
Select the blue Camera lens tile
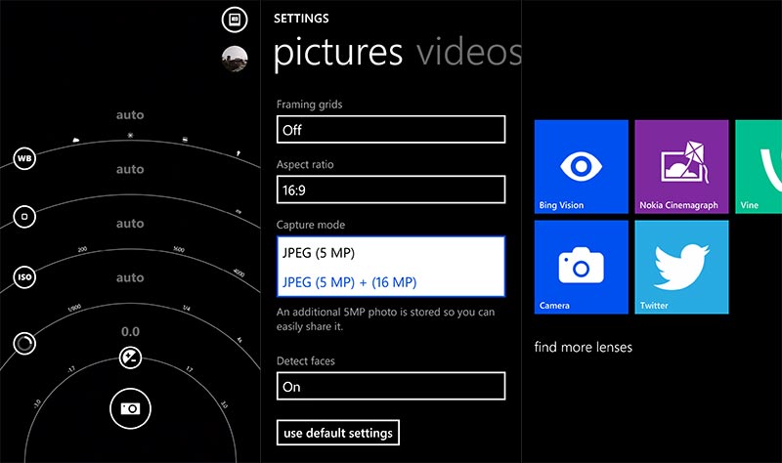[581, 266]
